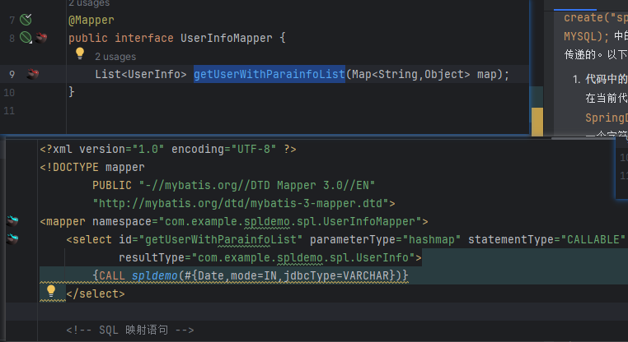Click the yellow lightbulb above getUserWithParainfoList method
The height and width of the screenshot is (342, 628).
[x=81, y=54]
